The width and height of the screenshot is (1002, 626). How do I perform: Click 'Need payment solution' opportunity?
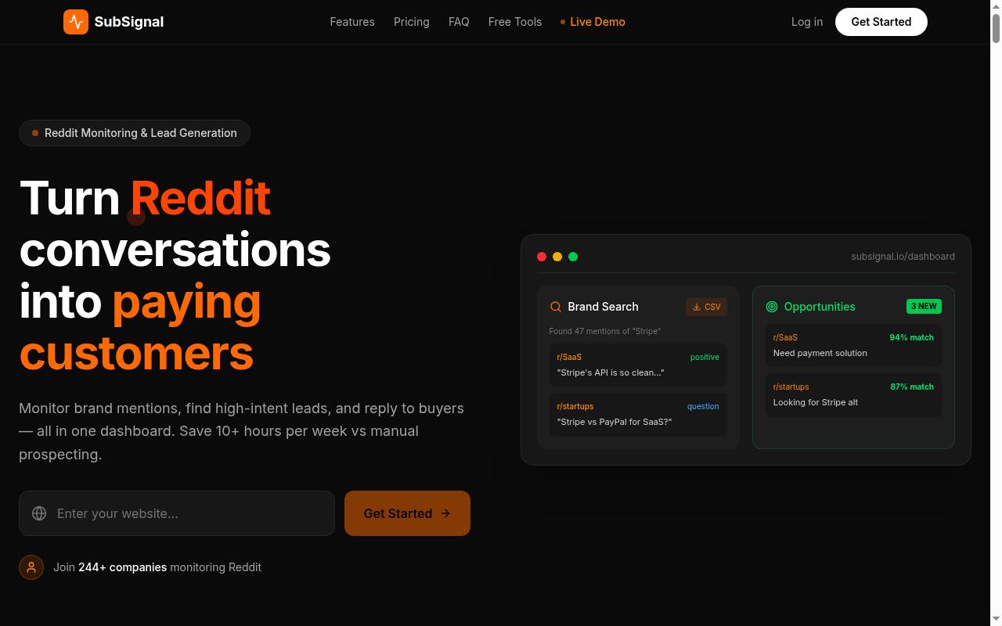[820, 353]
